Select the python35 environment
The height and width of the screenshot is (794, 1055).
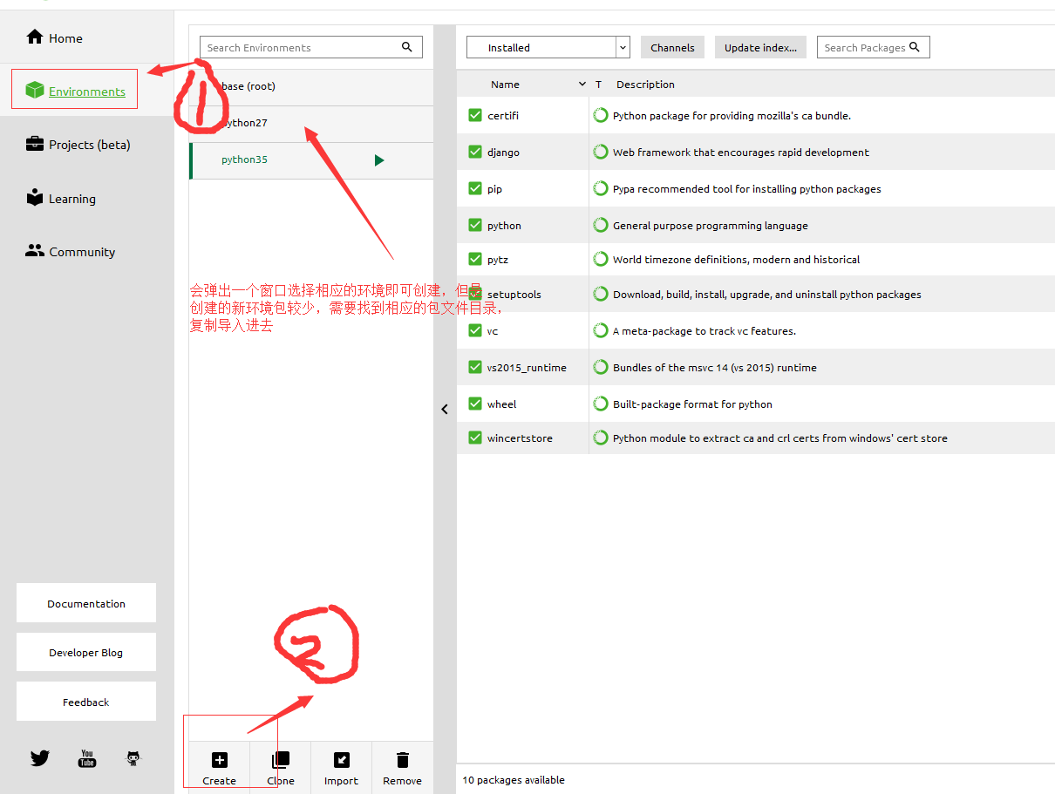pos(311,160)
